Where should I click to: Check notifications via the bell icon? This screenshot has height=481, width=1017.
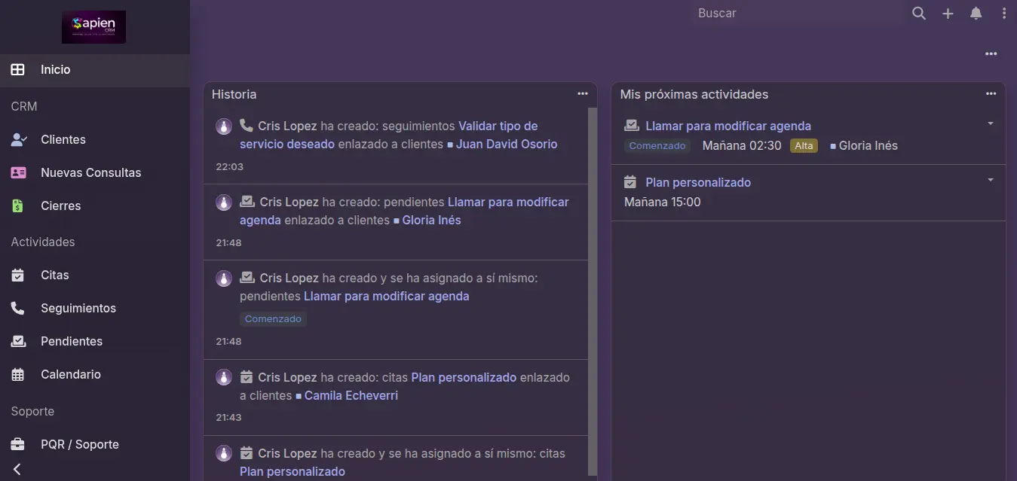tap(976, 13)
